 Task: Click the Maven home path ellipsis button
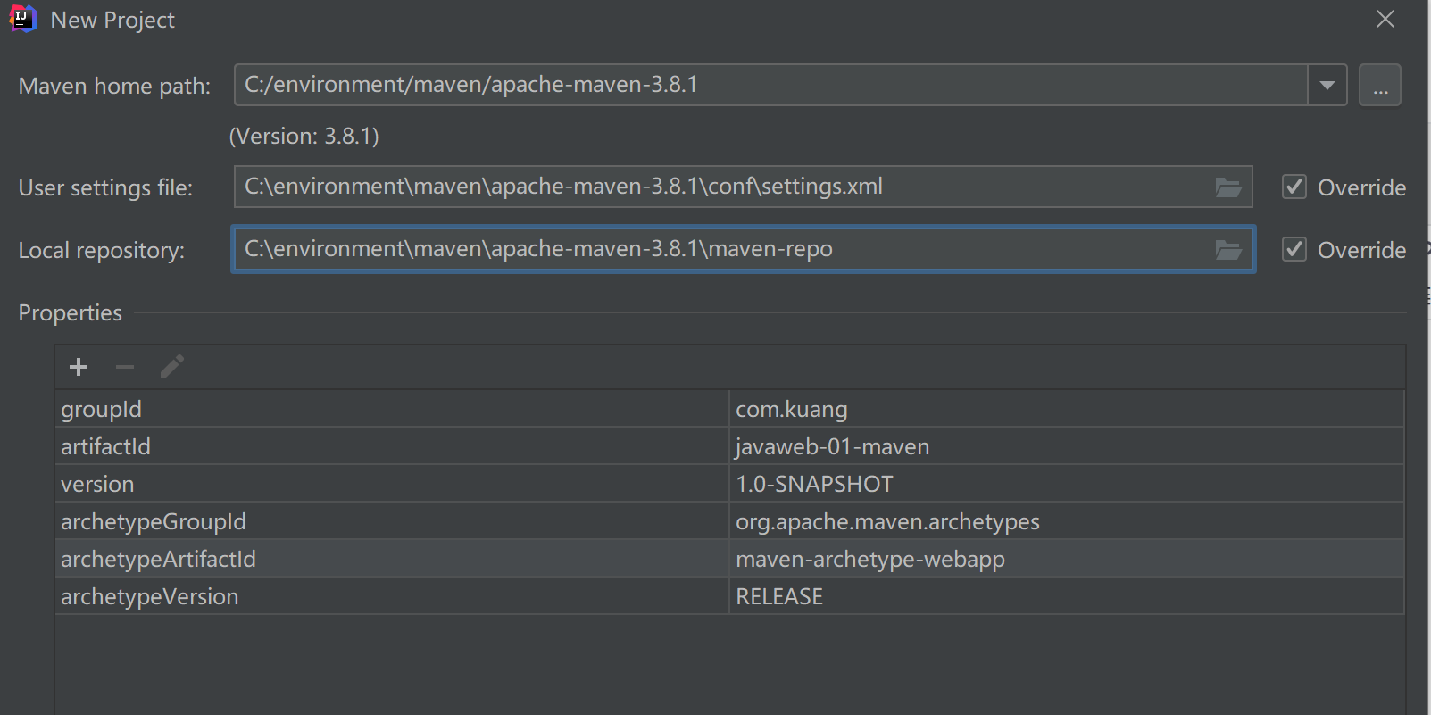(1380, 85)
